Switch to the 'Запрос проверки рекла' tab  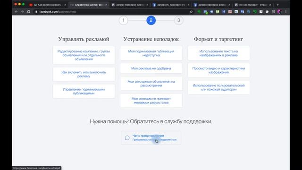coord(212,5)
